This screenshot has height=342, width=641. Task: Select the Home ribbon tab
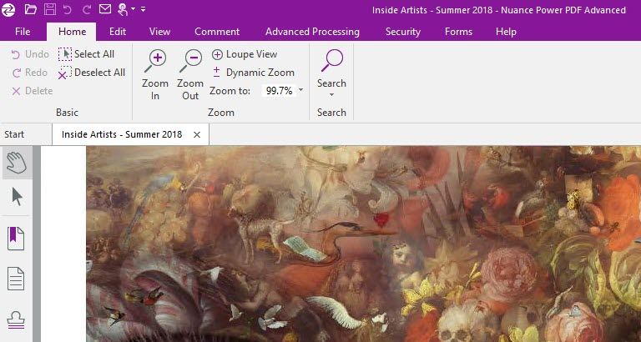click(x=72, y=32)
